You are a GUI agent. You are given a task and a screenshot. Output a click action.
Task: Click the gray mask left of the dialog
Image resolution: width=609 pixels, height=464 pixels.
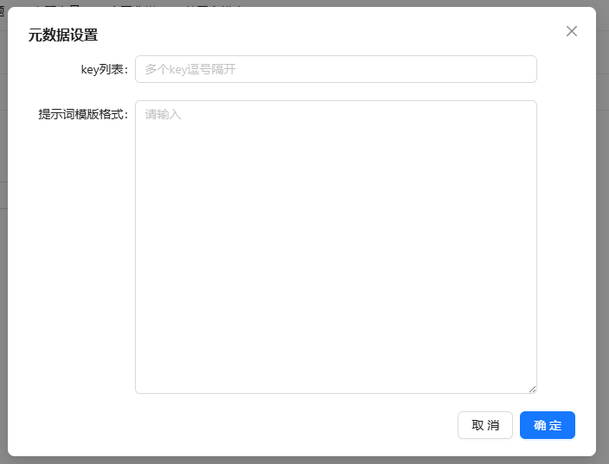(3, 259)
